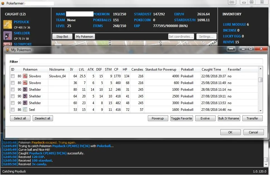
Task: Sort by Caught Time column header
Action: click(x=213, y=69)
